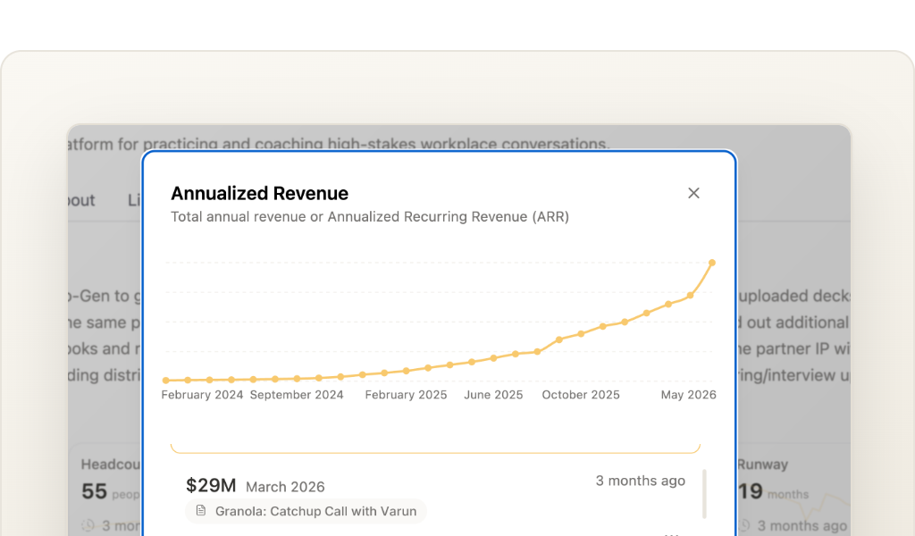
Task: Click the document icon beside Granola source
Action: (201, 511)
